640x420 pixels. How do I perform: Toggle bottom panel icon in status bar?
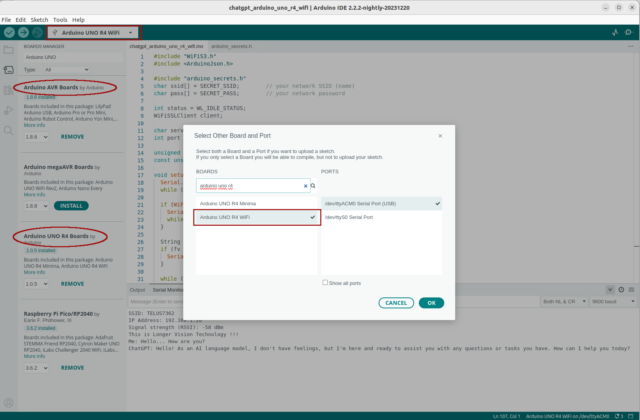pyautogui.click(x=631, y=416)
